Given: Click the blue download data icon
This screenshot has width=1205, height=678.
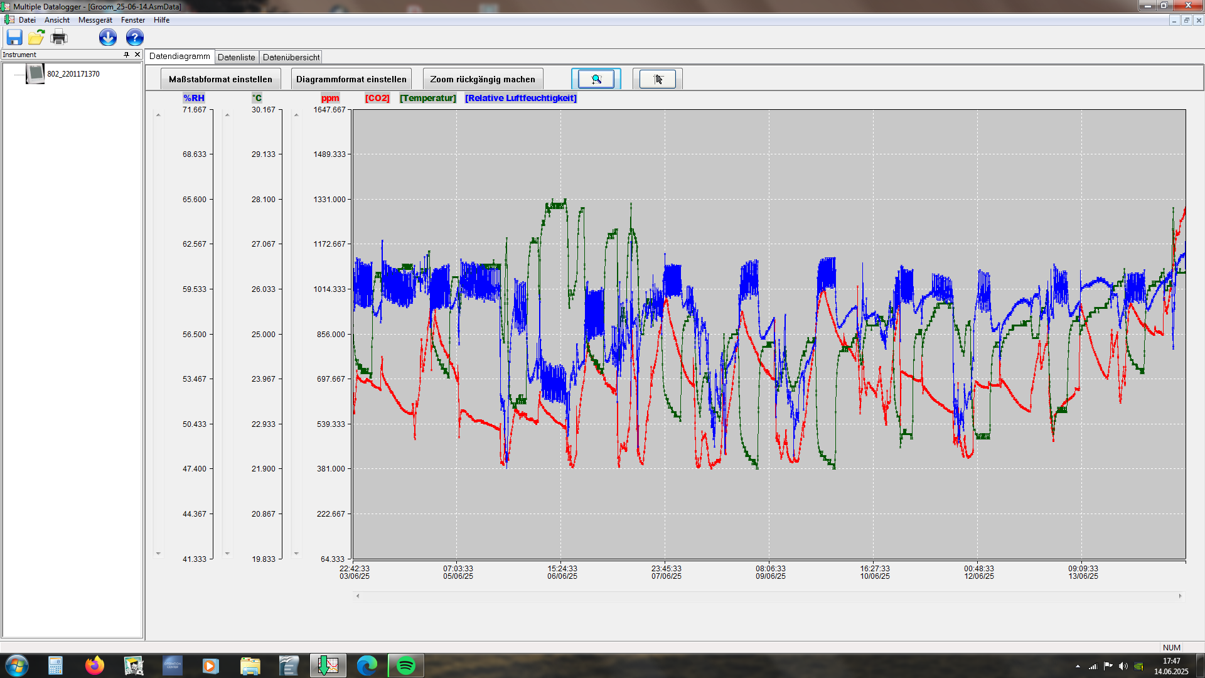Looking at the screenshot, I should point(108,38).
